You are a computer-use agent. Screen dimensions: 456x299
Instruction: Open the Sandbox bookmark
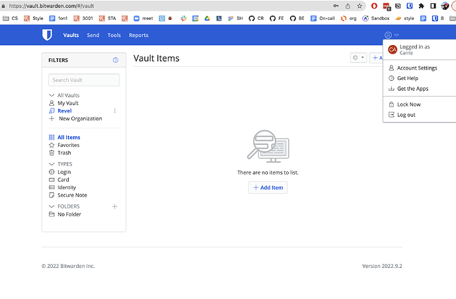click(376, 19)
